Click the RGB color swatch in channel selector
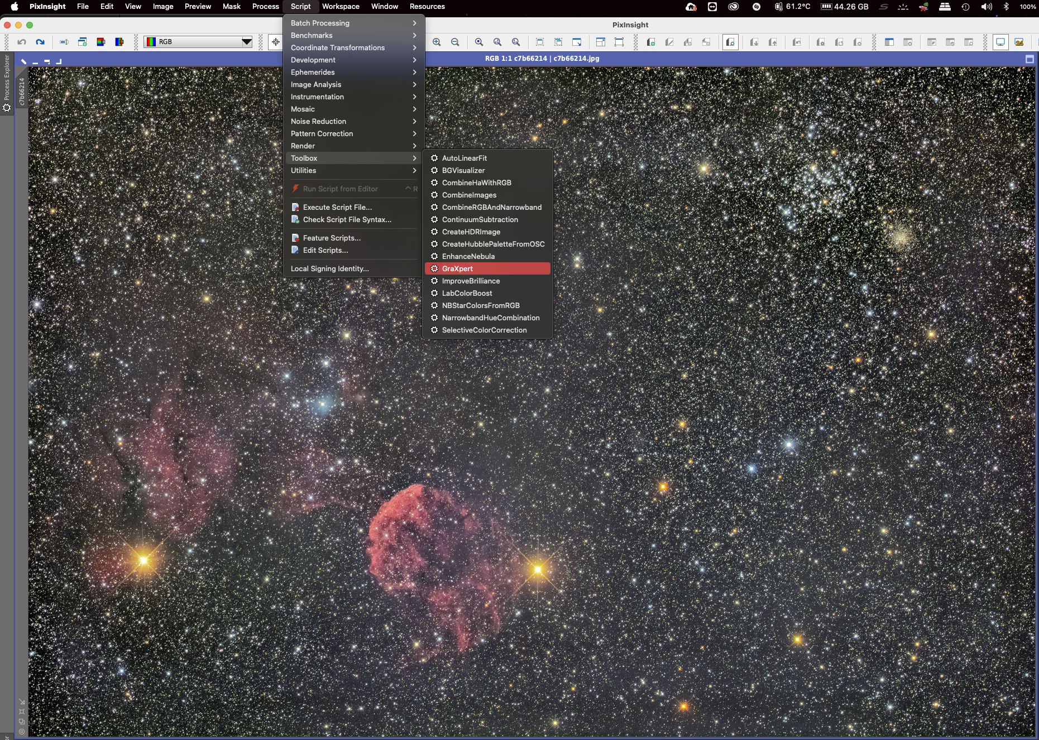The width and height of the screenshot is (1039, 740). coord(151,42)
